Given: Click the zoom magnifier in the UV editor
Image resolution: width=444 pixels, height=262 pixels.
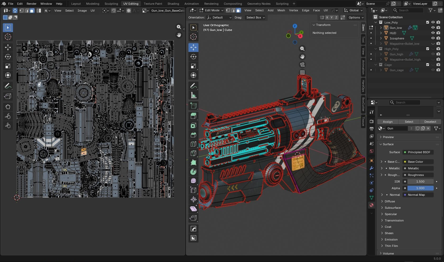Looking at the screenshot, I should [x=179, y=27].
